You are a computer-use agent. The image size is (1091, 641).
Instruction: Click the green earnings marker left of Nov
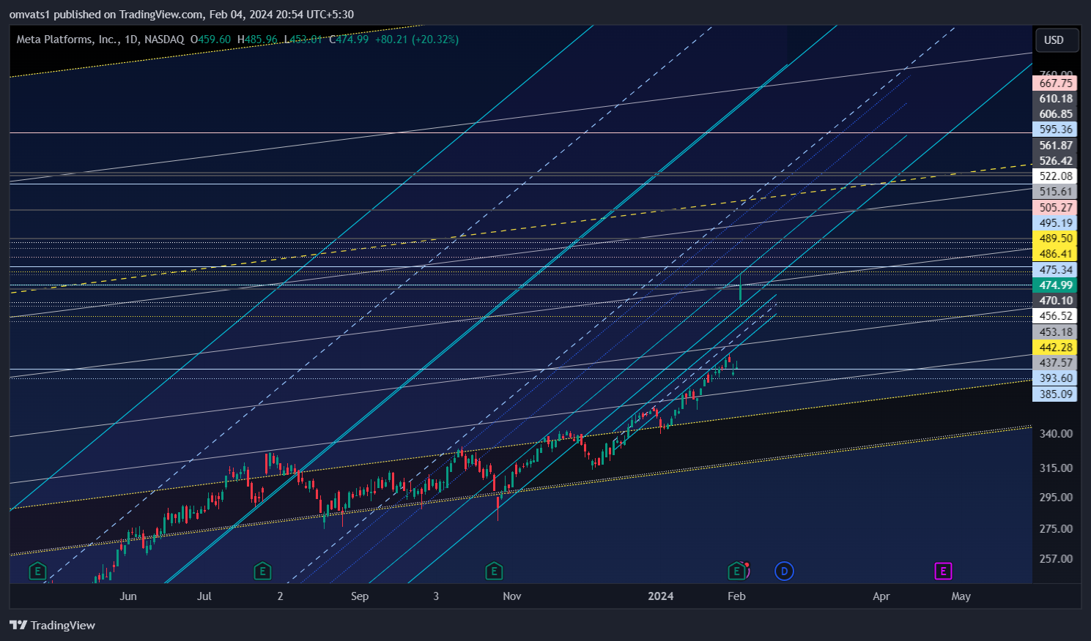pos(494,571)
